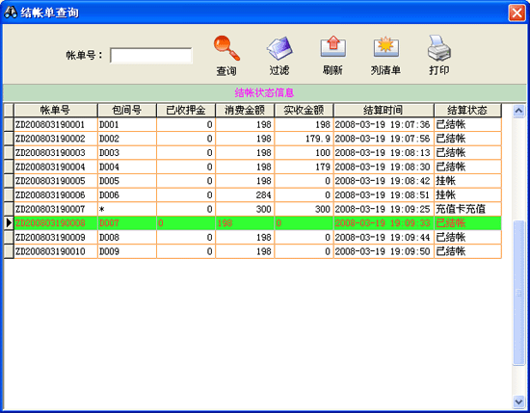Click scrollbar up arrow
530x413 pixels.
click(518, 111)
